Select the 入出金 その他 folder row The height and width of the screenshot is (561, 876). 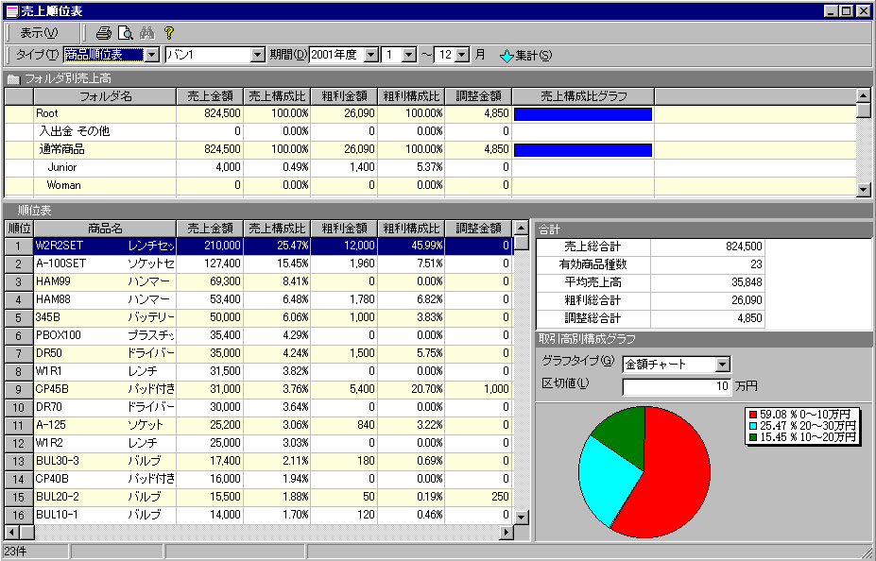point(430,131)
